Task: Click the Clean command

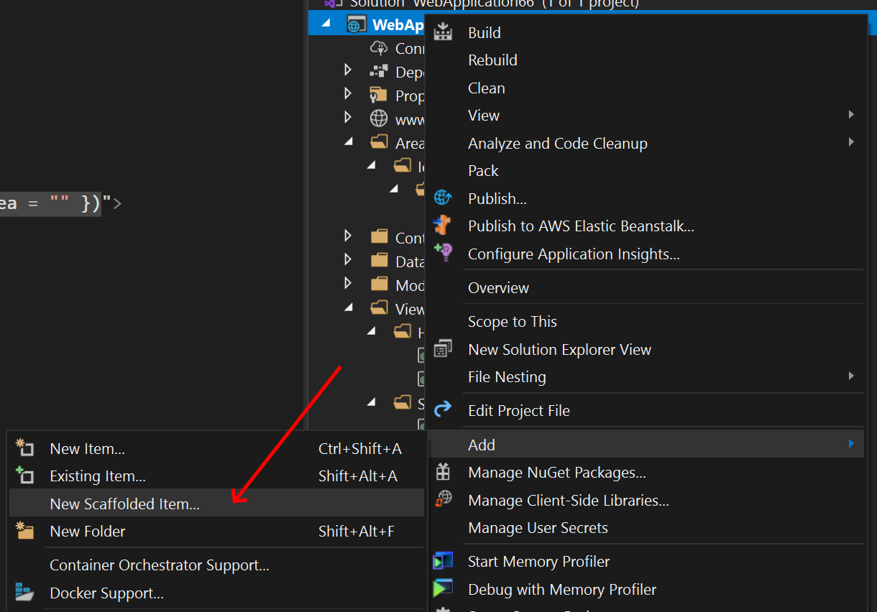Action: point(486,88)
